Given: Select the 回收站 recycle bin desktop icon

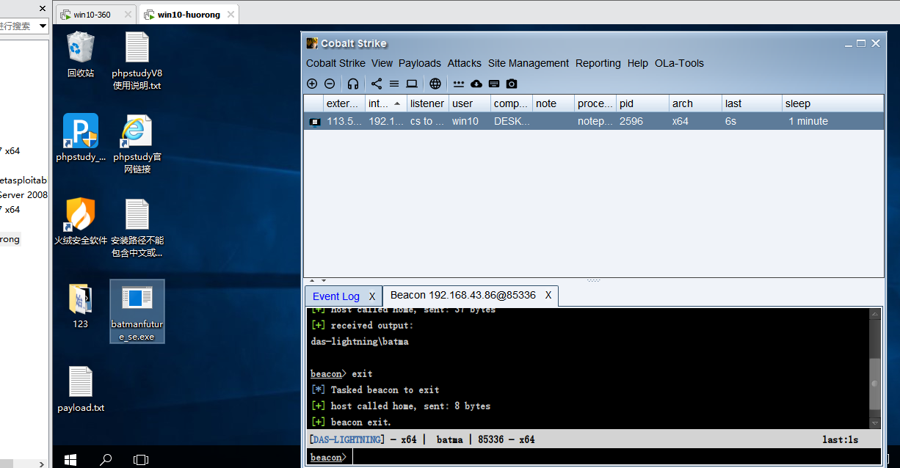Looking at the screenshot, I should click(80, 54).
